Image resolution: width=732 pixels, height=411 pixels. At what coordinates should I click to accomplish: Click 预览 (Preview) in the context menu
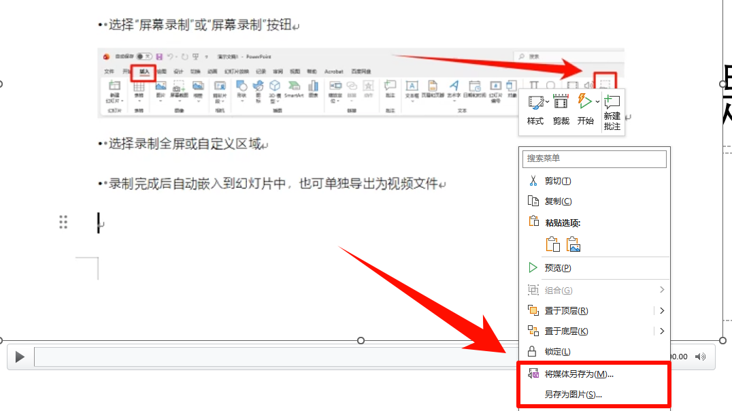coord(557,268)
